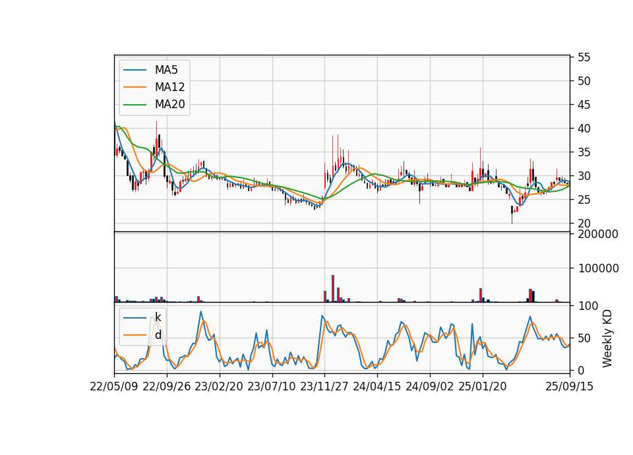Click the orange MA12 legend line sample
Screen dimensions: 633x455
click(x=135, y=87)
